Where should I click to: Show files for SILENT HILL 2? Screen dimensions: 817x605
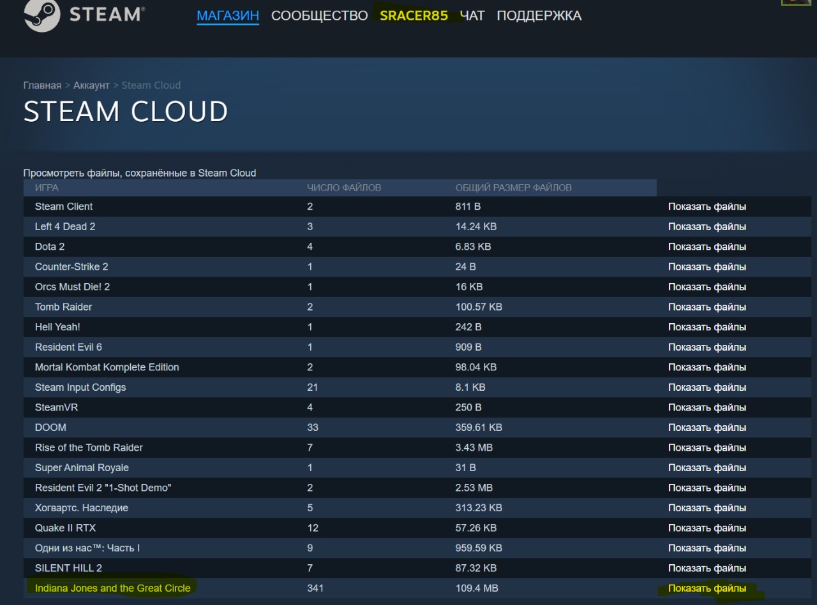[707, 568]
